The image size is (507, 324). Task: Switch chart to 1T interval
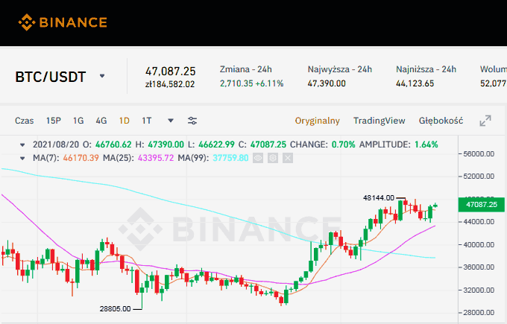[x=146, y=121]
